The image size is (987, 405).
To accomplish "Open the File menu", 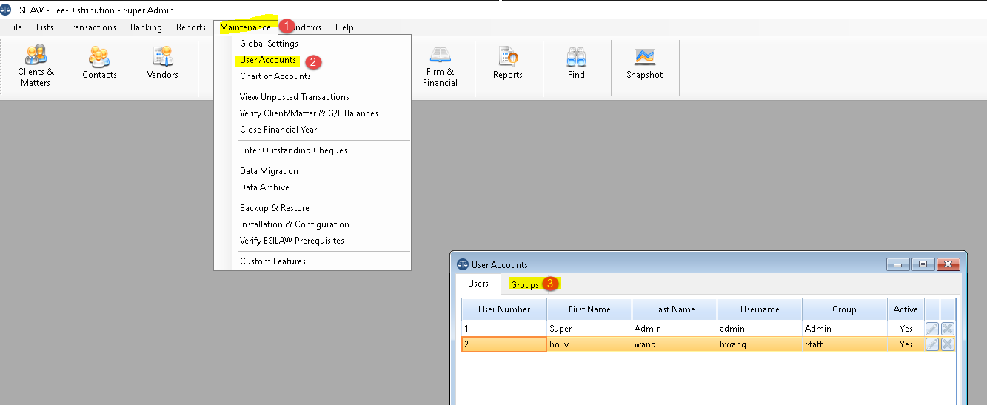I will (x=16, y=27).
